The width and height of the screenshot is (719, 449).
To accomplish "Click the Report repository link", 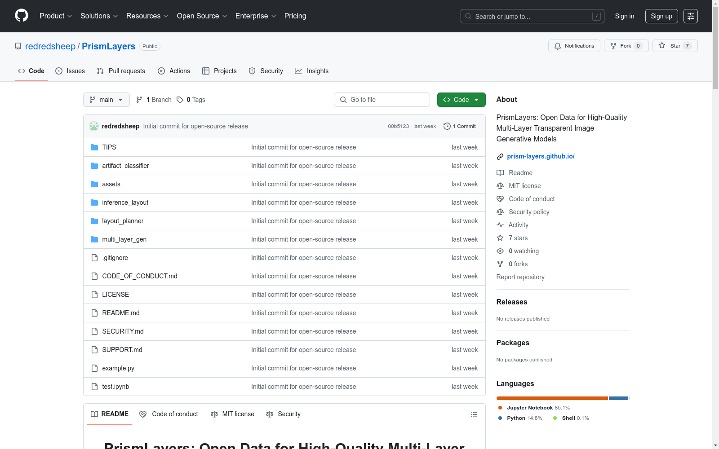I will pyautogui.click(x=520, y=277).
